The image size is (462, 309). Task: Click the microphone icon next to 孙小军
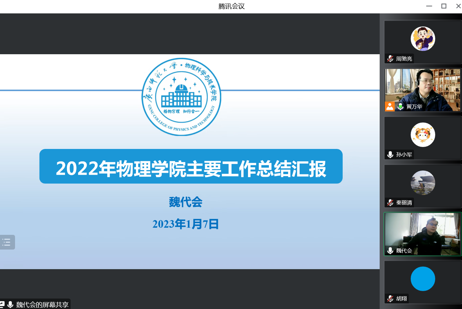[390, 154]
